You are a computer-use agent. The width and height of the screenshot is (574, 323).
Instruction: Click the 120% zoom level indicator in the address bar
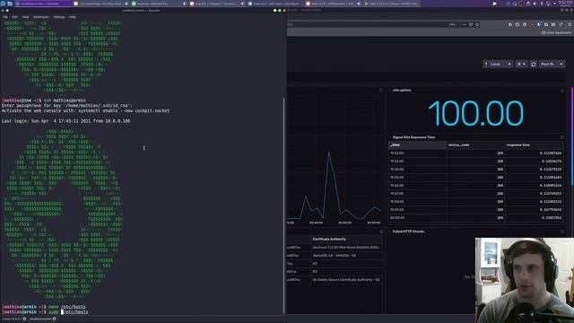(x=452, y=24)
